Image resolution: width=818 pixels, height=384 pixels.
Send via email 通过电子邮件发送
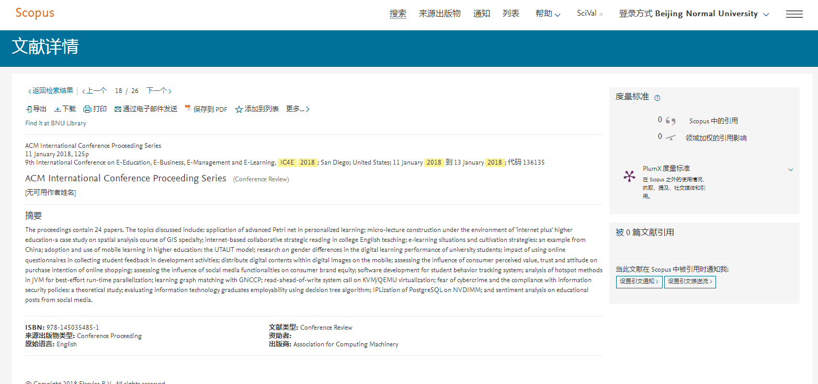point(146,109)
